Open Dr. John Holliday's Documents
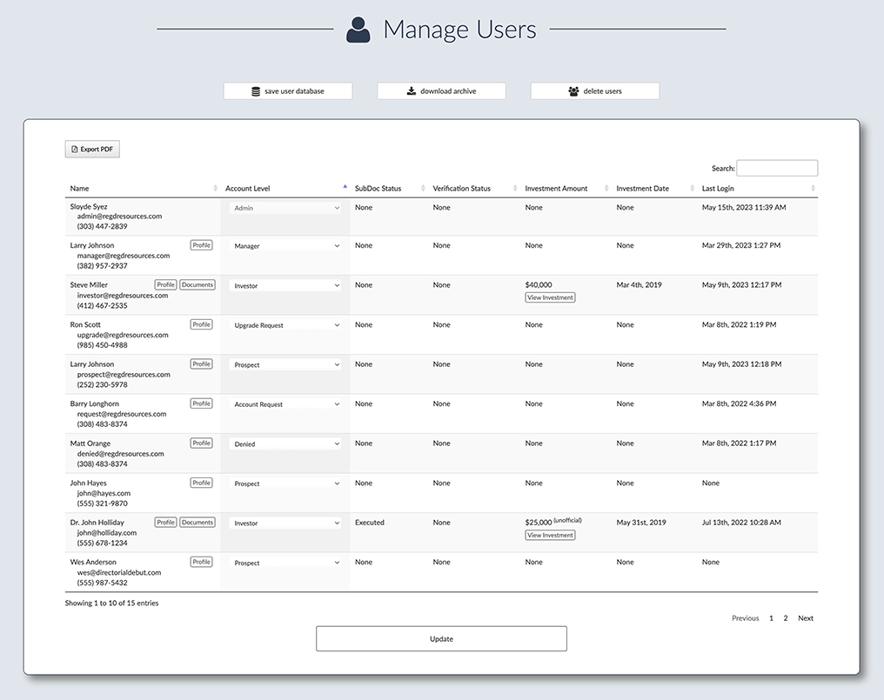The height and width of the screenshot is (700, 884). [x=198, y=523]
